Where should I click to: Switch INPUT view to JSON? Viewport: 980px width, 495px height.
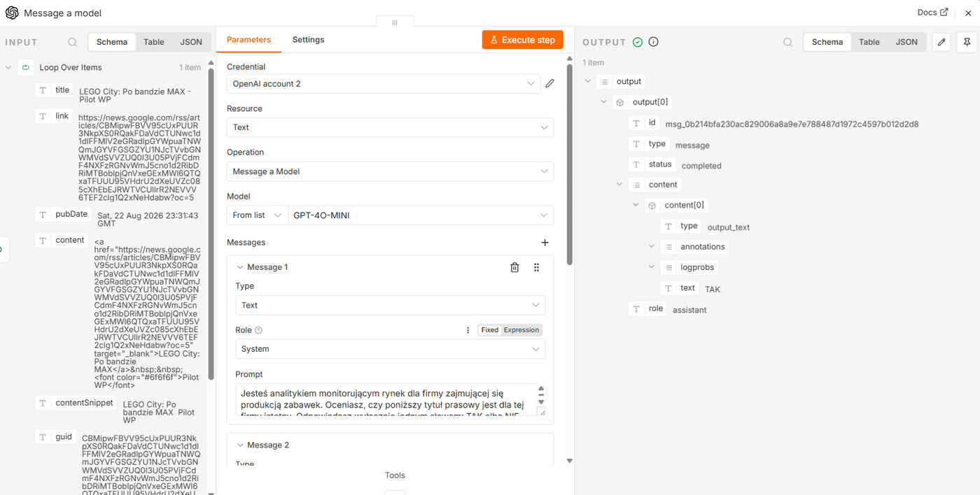191,42
